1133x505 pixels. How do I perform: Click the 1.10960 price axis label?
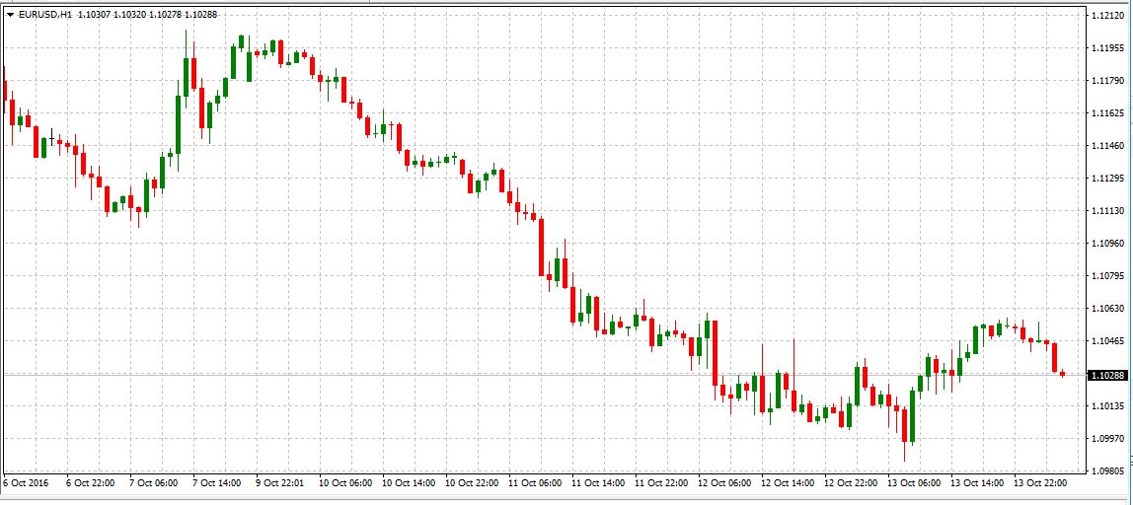(x=1108, y=244)
